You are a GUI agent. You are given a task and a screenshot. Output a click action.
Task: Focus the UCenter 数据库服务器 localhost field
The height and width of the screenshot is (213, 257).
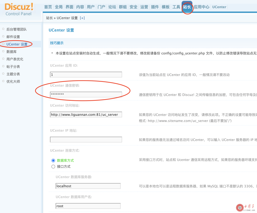88,186
